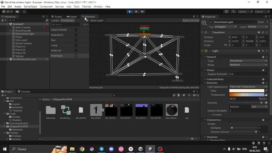Lock the Inspector panel with padlock icon

(266, 17)
